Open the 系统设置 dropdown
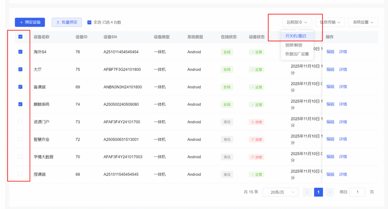This screenshot has width=388, height=209. coord(363,22)
